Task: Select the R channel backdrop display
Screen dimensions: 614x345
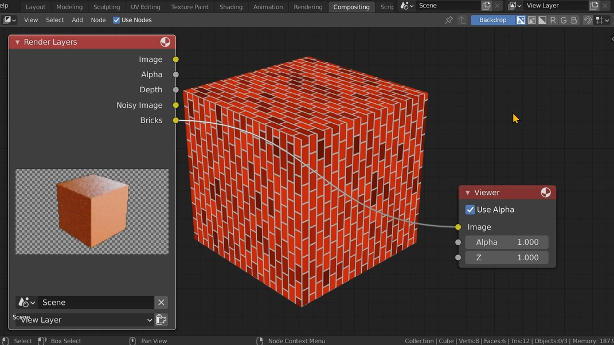Action: (552, 19)
